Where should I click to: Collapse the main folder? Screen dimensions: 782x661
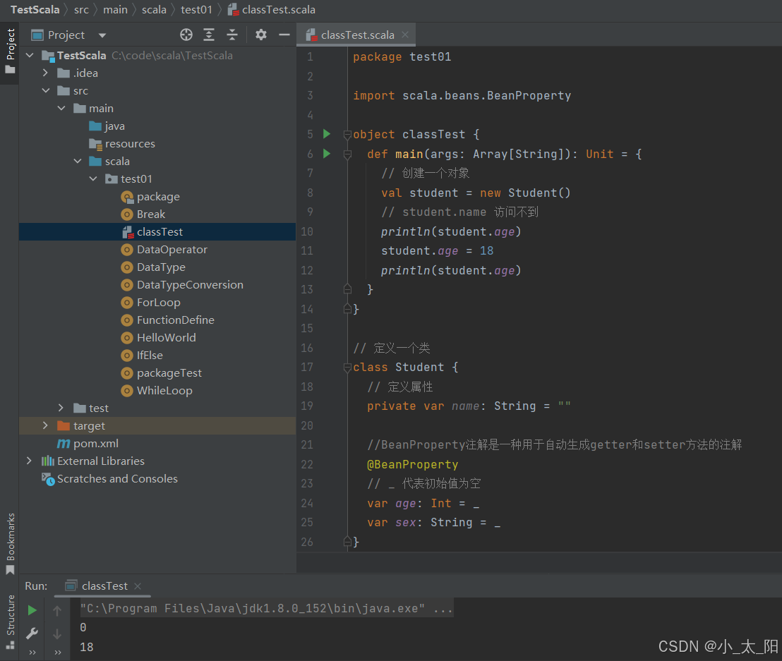[61, 108]
